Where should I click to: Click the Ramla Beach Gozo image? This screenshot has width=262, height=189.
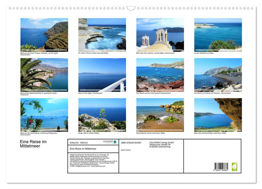point(160,114)
